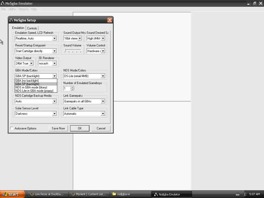Open the Link Gamepaks dropdown
Viewport: 264px width, 198px height.
[x=103, y=101]
